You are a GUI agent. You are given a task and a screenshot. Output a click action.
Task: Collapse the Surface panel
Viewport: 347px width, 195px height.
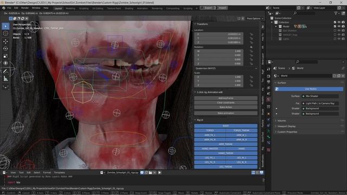(x=276, y=83)
